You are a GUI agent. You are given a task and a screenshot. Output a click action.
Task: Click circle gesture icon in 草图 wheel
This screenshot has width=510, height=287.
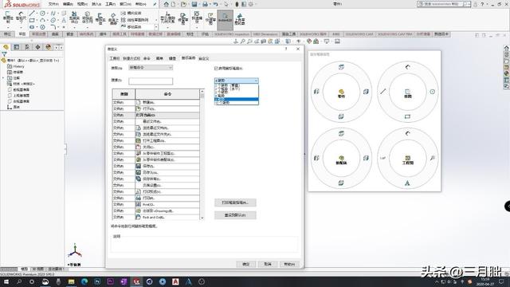click(x=432, y=92)
